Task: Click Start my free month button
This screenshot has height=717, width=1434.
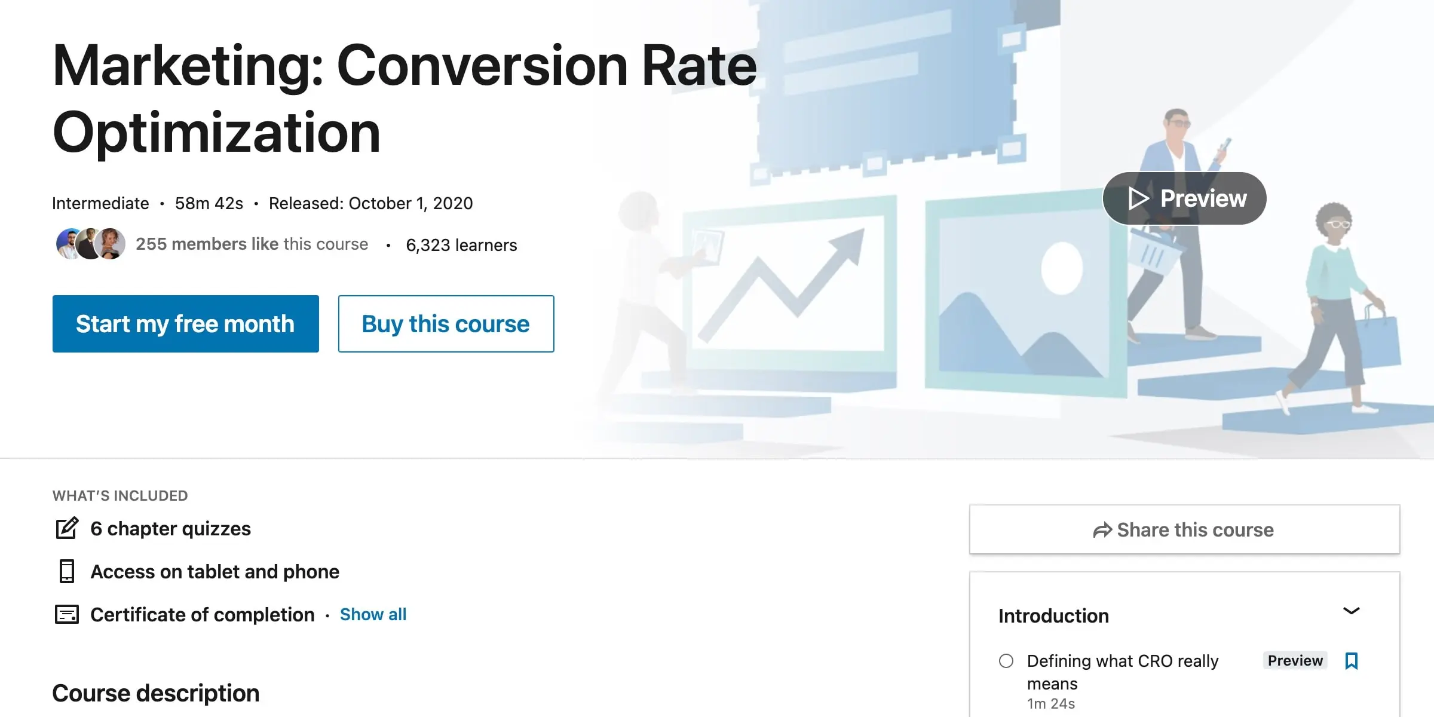Action: click(185, 324)
